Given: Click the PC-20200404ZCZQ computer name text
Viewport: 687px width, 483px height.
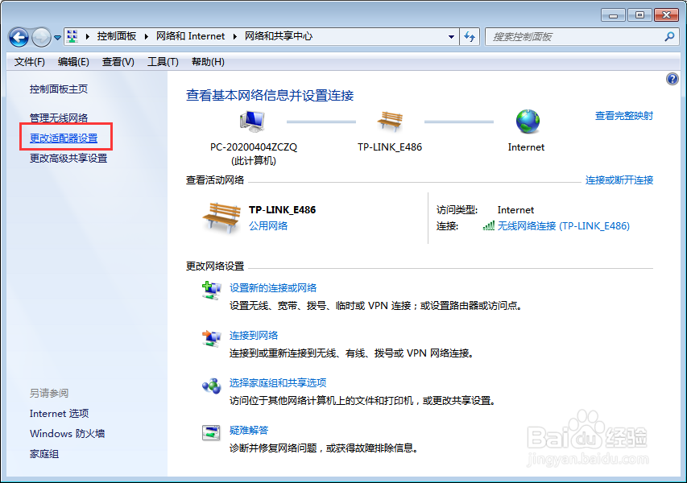Looking at the screenshot, I should (x=254, y=147).
